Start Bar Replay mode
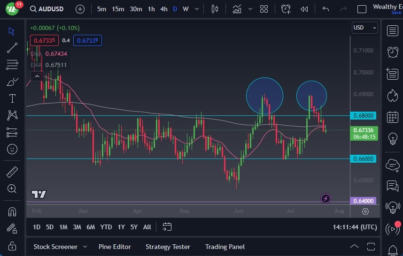Viewport: 403px width, 256px height. point(304,9)
